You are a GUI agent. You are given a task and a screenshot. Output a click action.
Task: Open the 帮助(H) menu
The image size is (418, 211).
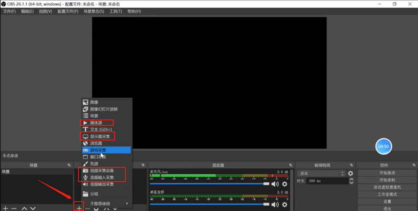click(134, 11)
